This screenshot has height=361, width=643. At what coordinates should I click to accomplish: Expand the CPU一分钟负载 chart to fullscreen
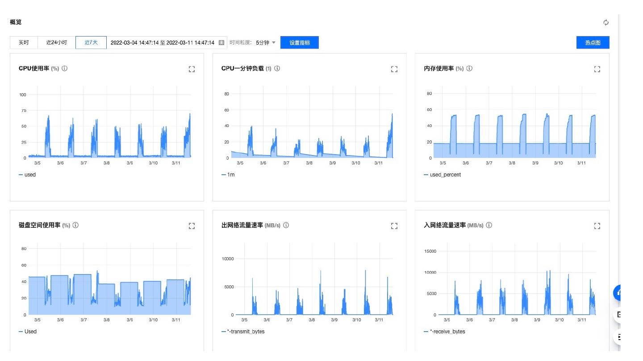click(394, 69)
